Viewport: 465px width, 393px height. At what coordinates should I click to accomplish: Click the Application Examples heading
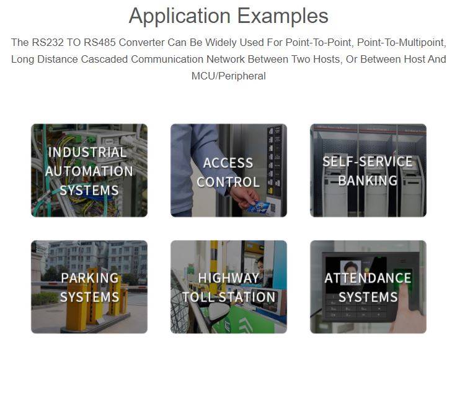229,16
